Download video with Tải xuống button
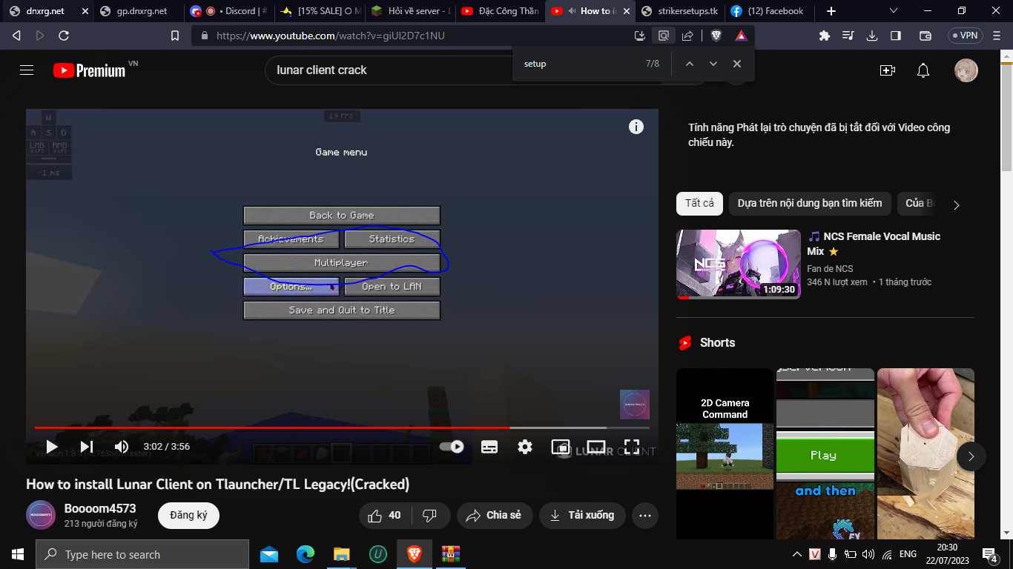 pyautogui.click(x=582, y=516)
